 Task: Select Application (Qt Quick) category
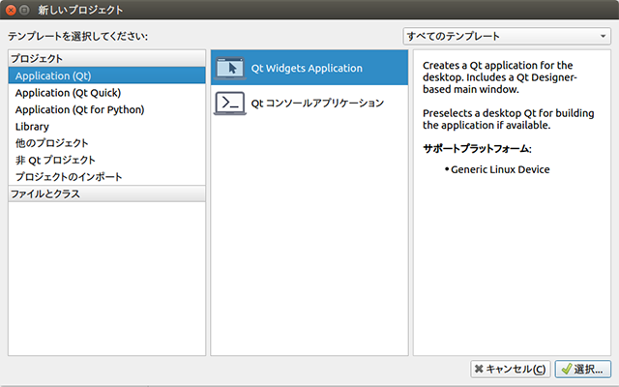[x=106, y=93]
